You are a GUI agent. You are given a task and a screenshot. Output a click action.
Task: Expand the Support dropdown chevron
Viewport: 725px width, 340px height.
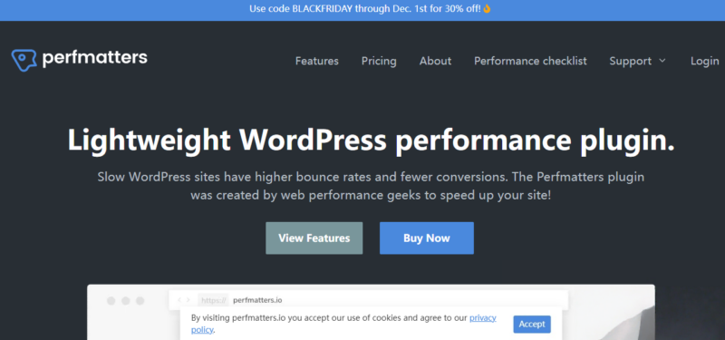coord(662,61)
